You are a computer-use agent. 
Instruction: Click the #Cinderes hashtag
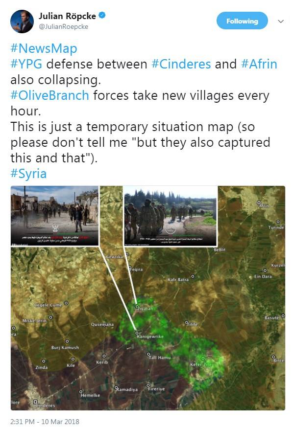(181, 64)
